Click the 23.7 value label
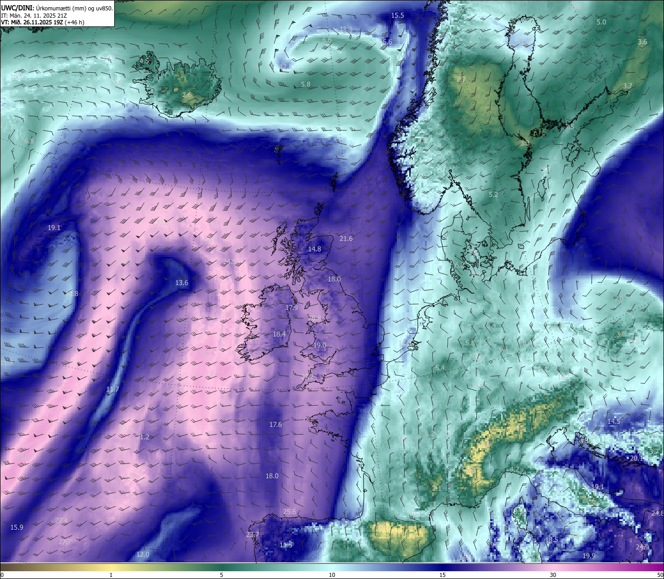The image size is (664, 579). tap(253, 535)
